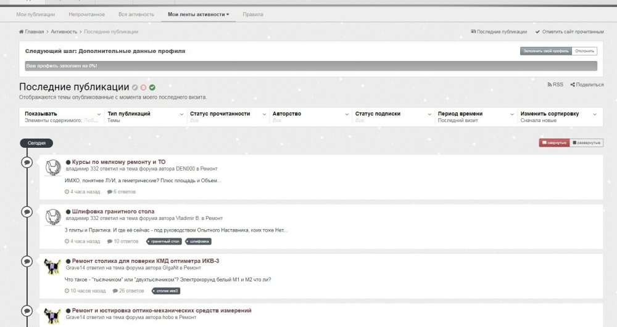The image size is (617, 327).
Task: Open the Изменить сортировку dropdown
Action: (558, 116)
